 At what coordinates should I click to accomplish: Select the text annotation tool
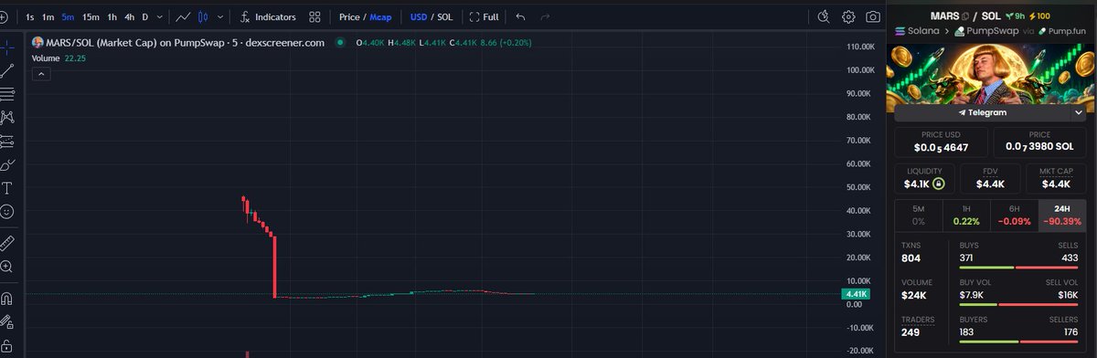tap(7, 188)
